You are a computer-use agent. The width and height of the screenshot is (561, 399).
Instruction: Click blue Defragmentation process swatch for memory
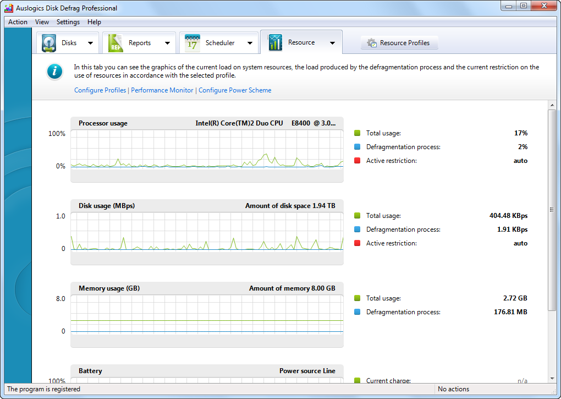(x=357, y=312)
